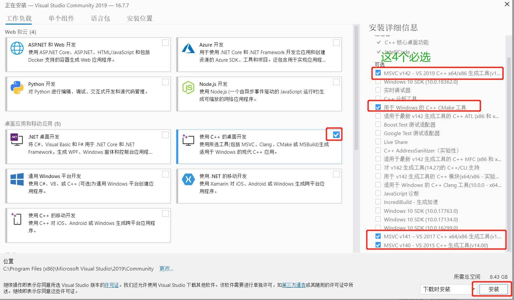This screenshot has height=300, width=514.
Task: Uncheck the C++ desktop development workload
Action: pos(336,134)
